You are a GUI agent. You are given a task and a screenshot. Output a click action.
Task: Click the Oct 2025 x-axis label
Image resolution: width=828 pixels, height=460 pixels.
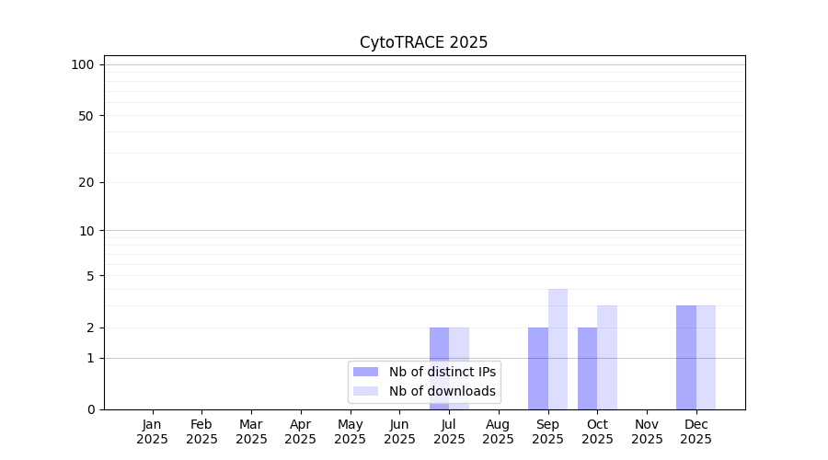click(597, 432)
